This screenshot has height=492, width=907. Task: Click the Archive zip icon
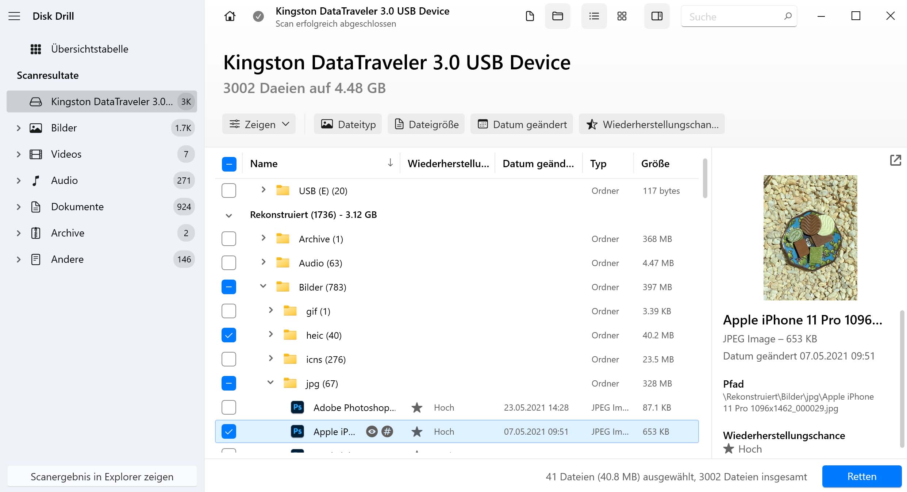36,233
